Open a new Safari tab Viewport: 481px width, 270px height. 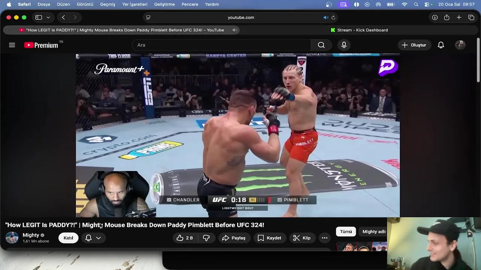point(459,17)
